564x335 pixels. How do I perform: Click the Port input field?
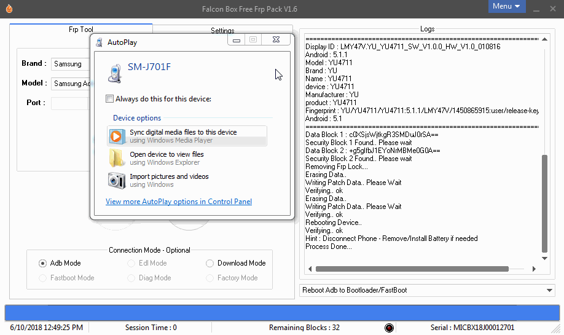click(71, 103)
